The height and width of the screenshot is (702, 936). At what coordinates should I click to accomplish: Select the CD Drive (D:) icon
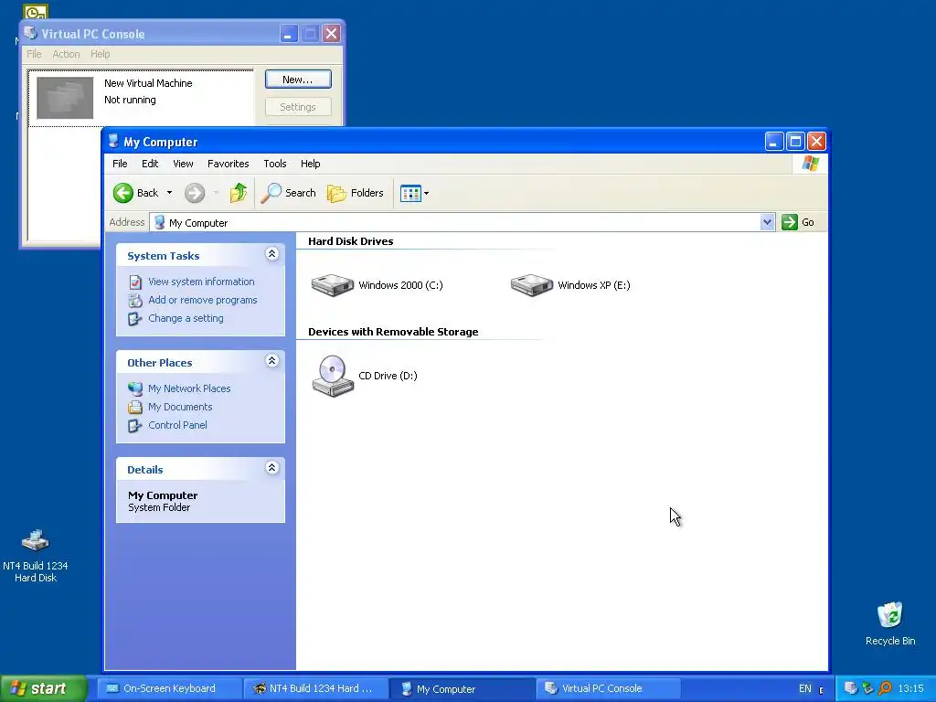point(333,376)
